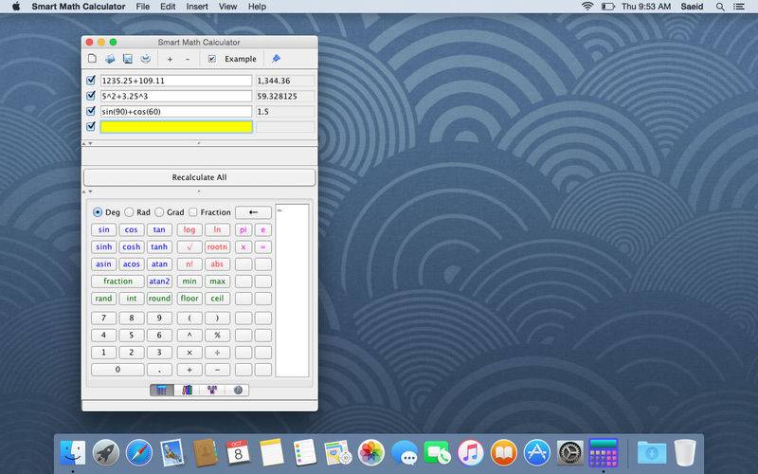Click the digit 7 key

point(103,318)
